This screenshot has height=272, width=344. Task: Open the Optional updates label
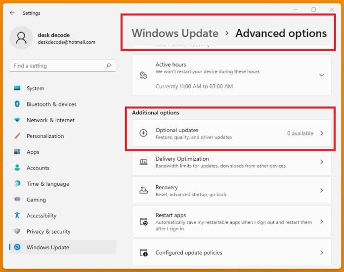coord(177,130)
